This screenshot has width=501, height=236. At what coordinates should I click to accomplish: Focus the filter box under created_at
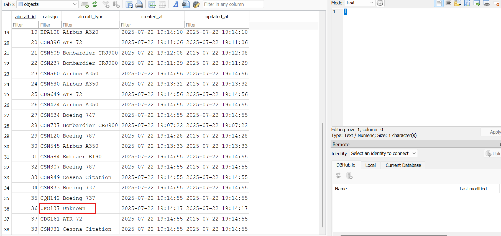152,25
